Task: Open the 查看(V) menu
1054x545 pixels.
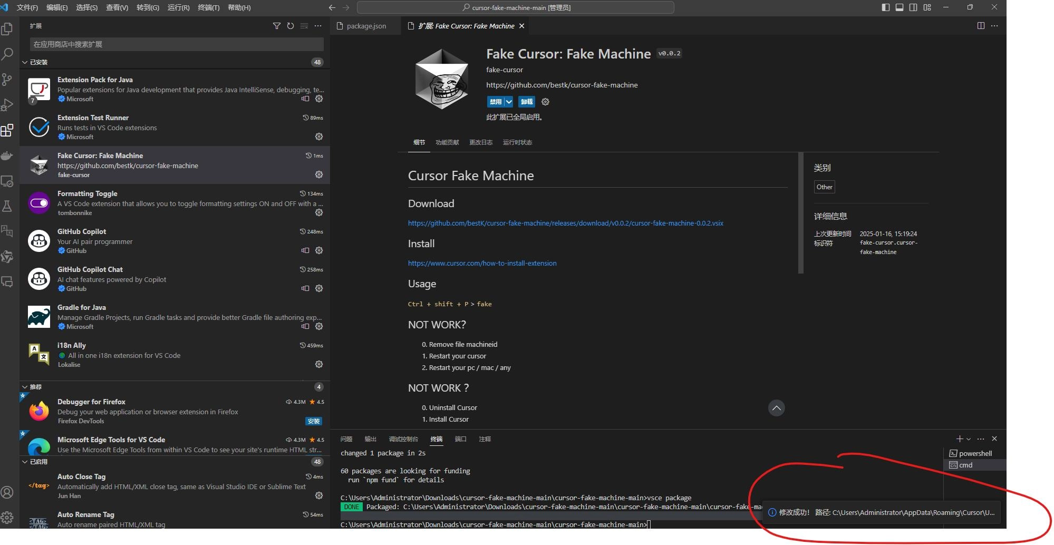Action: click(117, 7)
